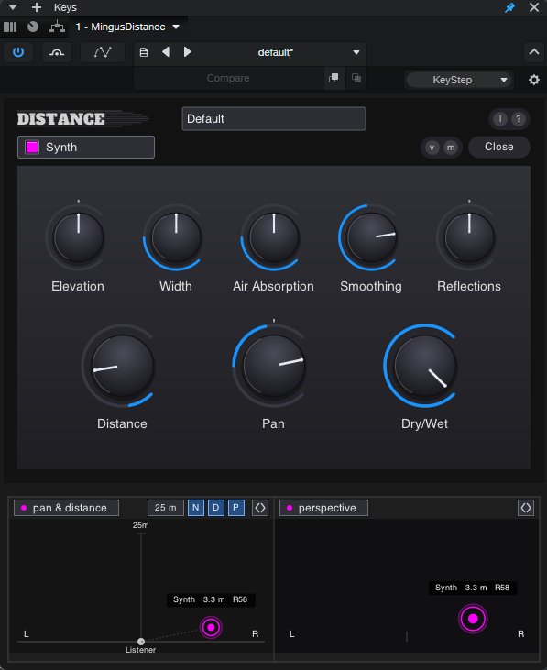Open the automation curve icon
The image size is (547, 670).
pos(103,52)
